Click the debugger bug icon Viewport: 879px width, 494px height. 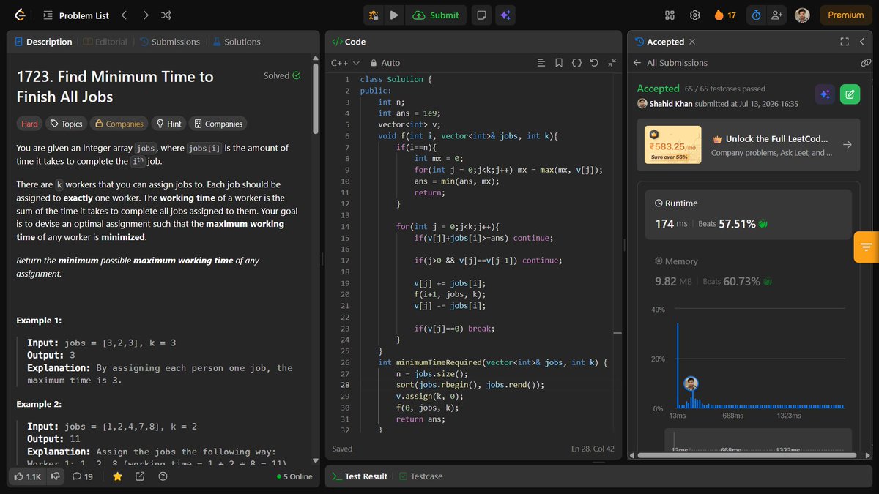point(374,15)
